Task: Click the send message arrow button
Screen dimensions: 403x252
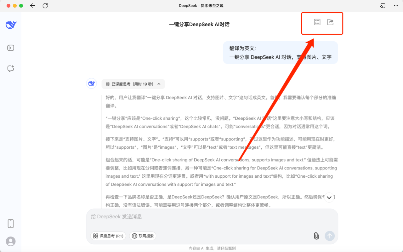Action: [x=330, y=236]
